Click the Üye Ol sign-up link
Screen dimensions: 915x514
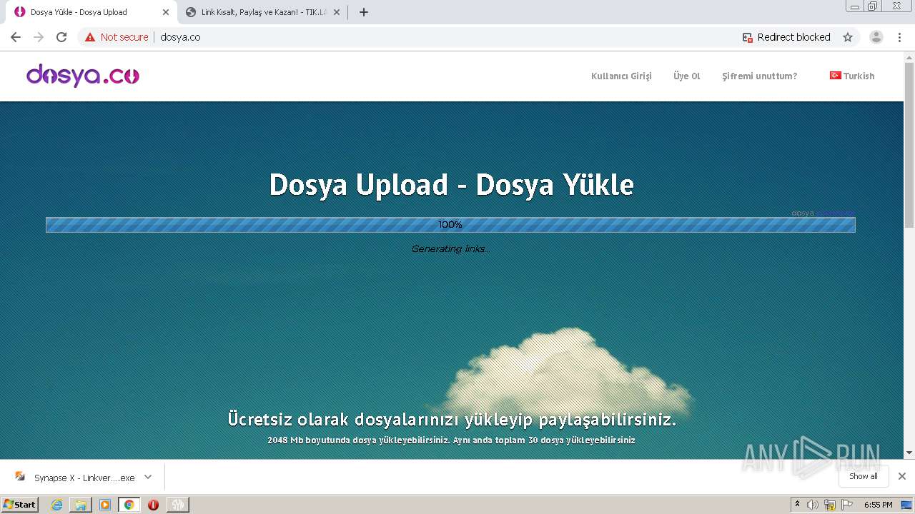[687, 76]
